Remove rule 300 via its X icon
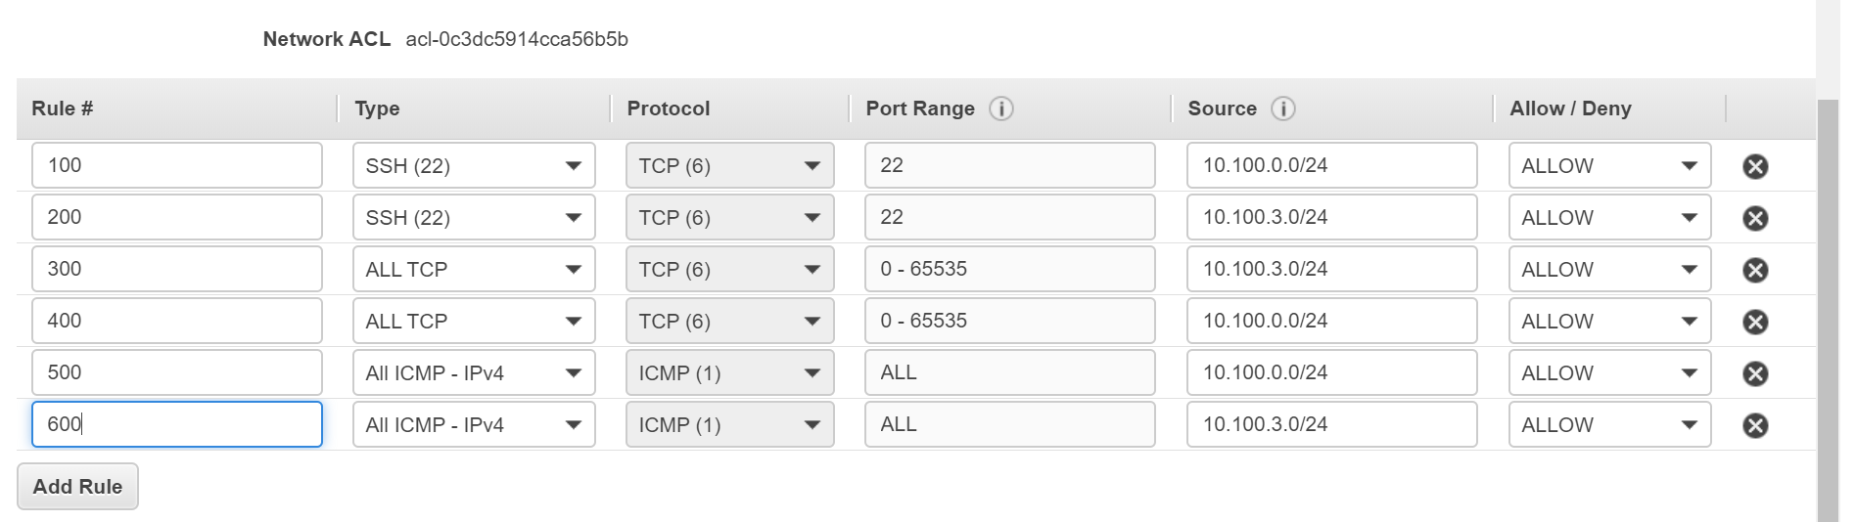Screen dimensions: 1856x522 1755,270
